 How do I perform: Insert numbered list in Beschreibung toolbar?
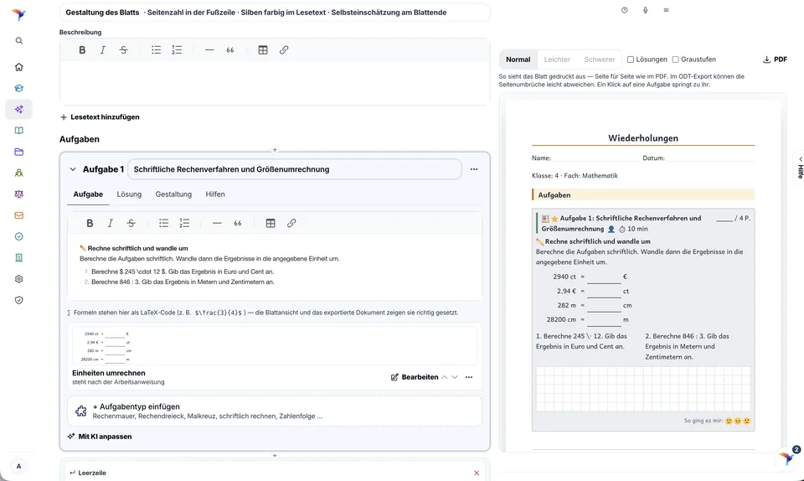177,49
